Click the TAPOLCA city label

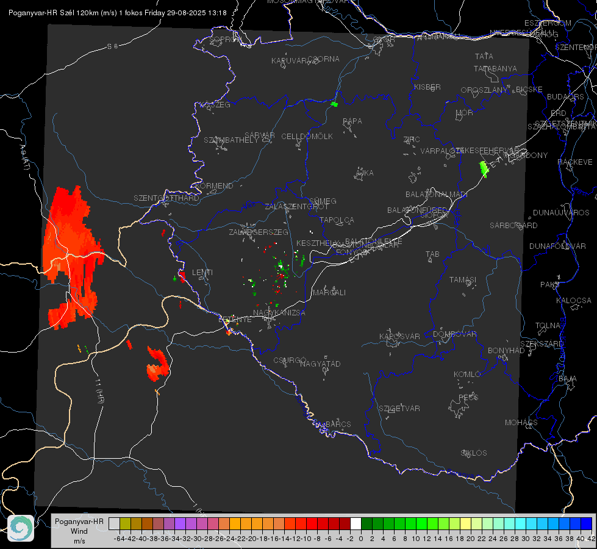coord(337,220)
